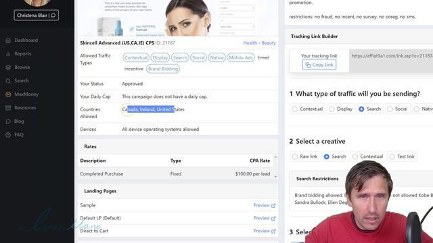Open Preview for Direct to Cart
Viewport: 433px width, 243px height.
coord(262,231)
